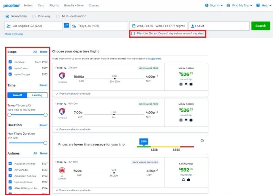Click checked bag icon on Air Canada flight

tap(189, 180)
